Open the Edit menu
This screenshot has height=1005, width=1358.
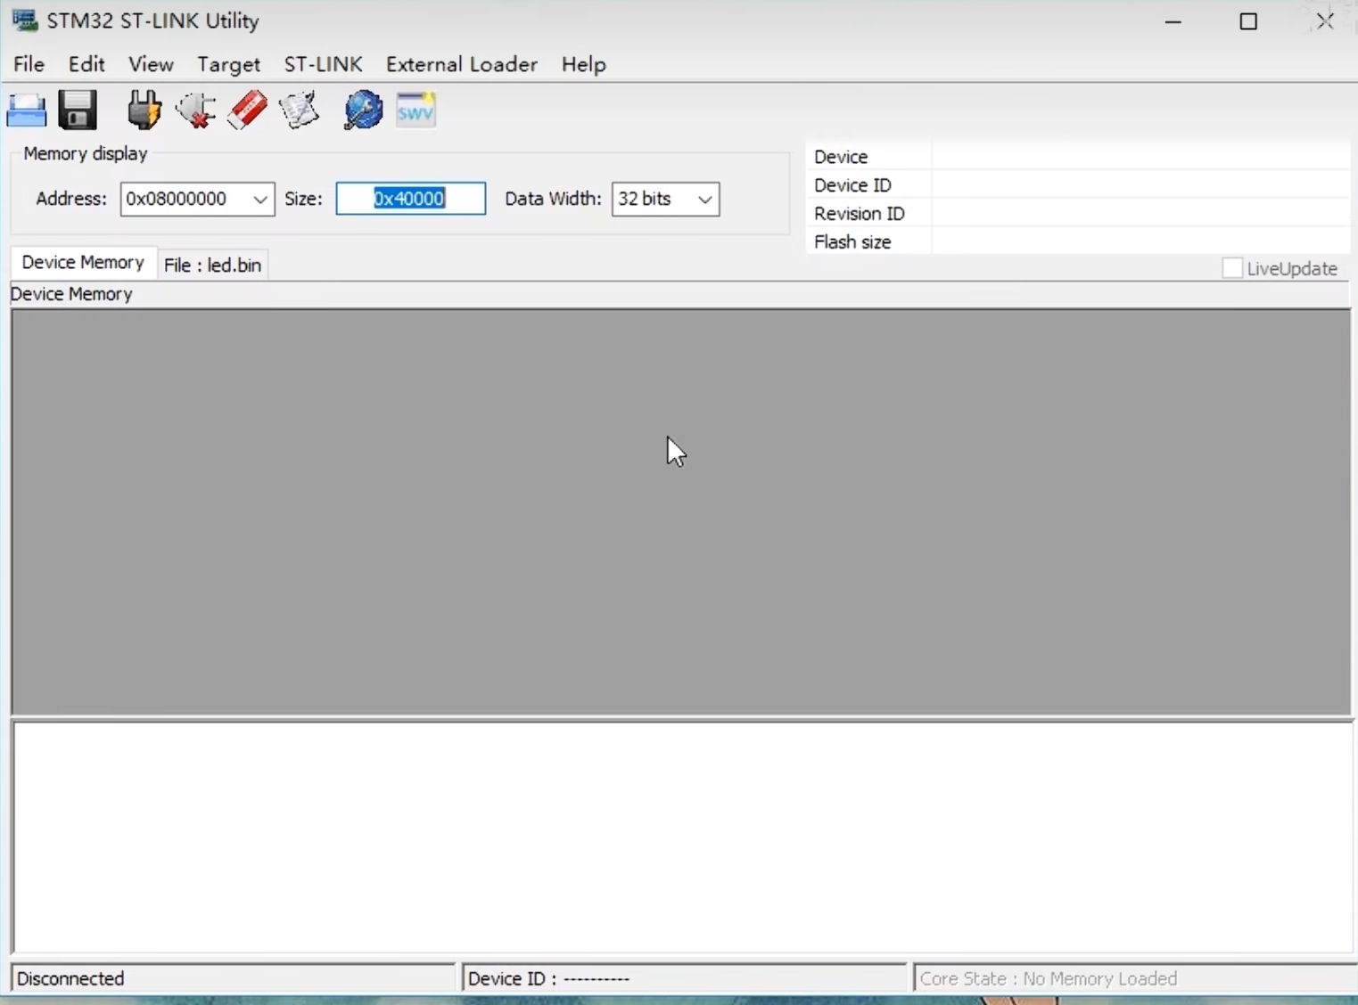[x=86, y=64]
